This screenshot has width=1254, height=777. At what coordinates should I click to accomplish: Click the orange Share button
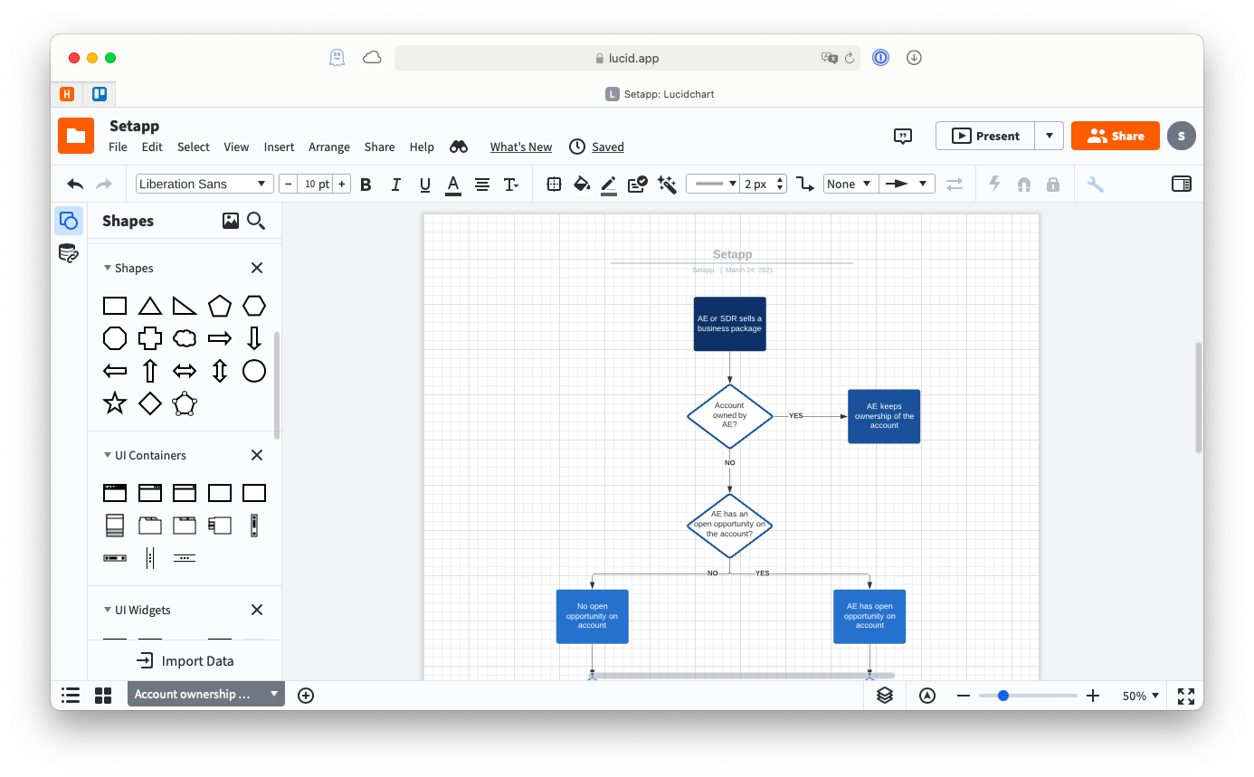[1116, 136]
